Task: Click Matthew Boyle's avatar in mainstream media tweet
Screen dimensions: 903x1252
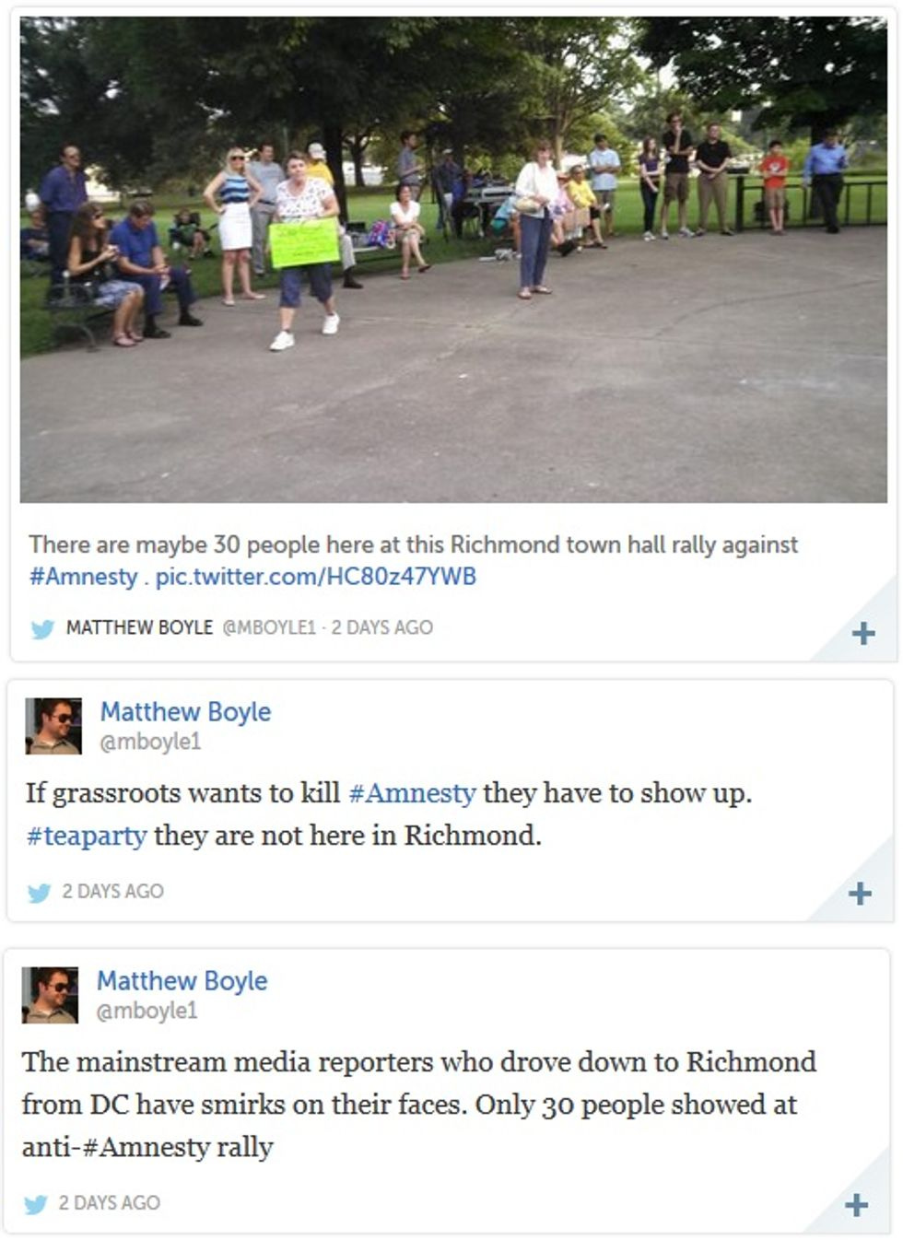Action: pos(50,995)
